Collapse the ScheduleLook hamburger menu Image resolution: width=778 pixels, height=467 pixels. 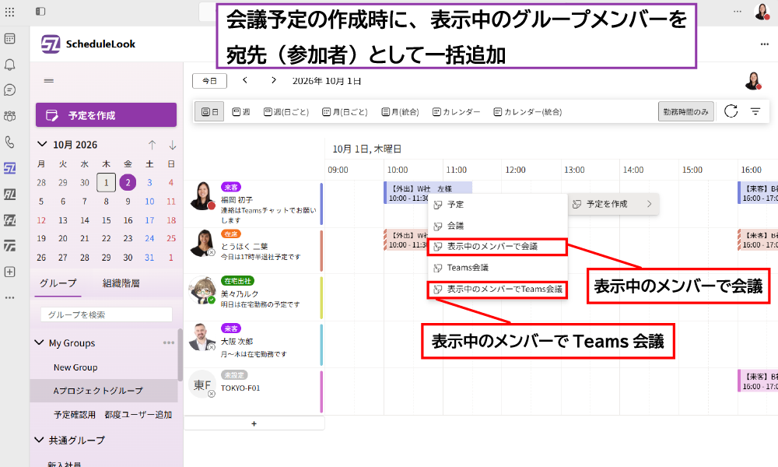click(48, 80)
